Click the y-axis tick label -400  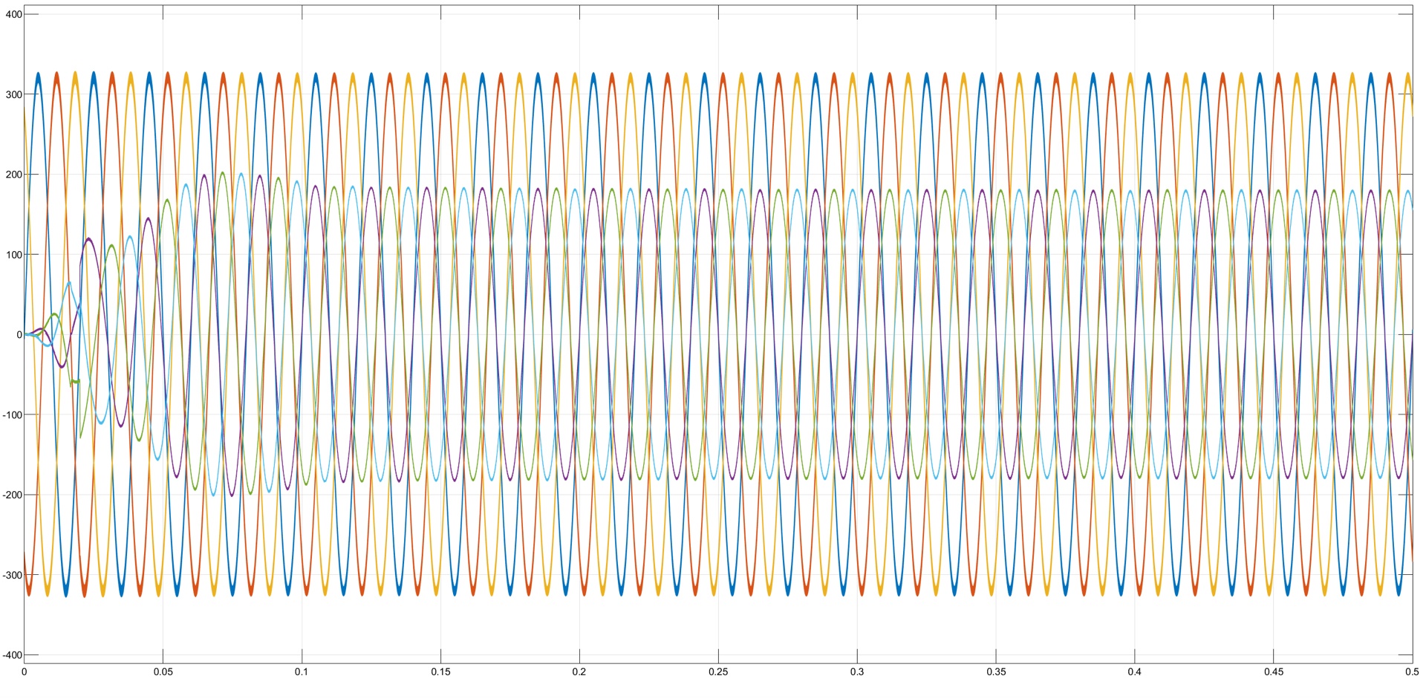(12, 655)
